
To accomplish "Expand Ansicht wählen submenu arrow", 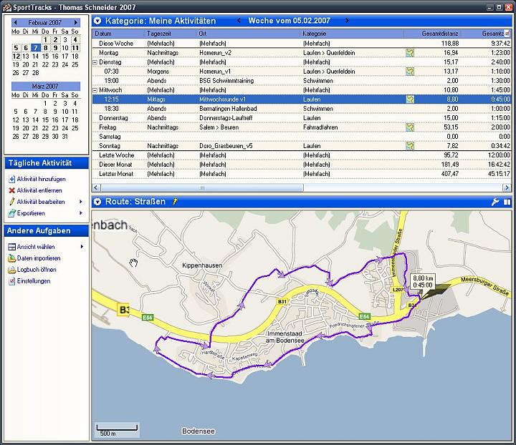I will point(82,247).
